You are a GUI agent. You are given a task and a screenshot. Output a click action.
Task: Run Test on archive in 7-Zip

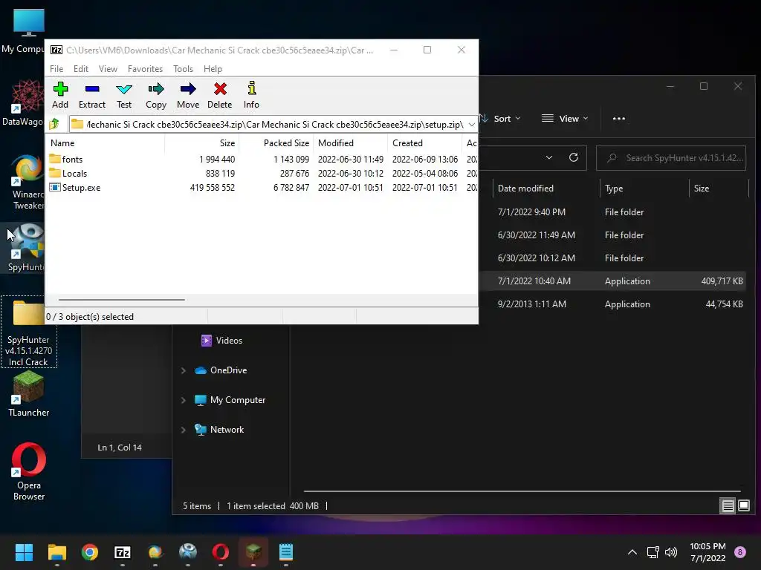pyautogui.click(x=124, y=95)
